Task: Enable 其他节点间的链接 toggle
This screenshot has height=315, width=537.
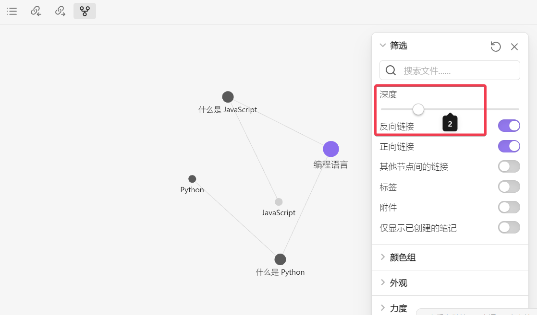Action: pos(509,167)
